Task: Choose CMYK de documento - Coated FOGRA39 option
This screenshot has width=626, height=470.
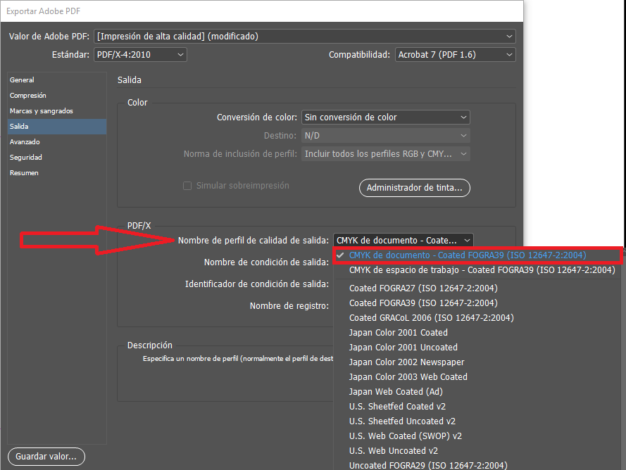Action: click(x=477, y=255)
